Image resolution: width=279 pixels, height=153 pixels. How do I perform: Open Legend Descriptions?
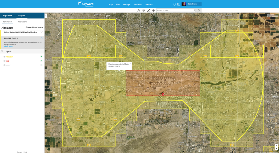pyautogui.click(x=34, y=27)
